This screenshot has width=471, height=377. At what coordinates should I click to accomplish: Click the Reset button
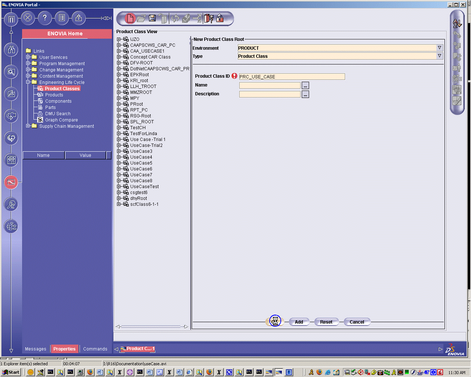(326, 322)
